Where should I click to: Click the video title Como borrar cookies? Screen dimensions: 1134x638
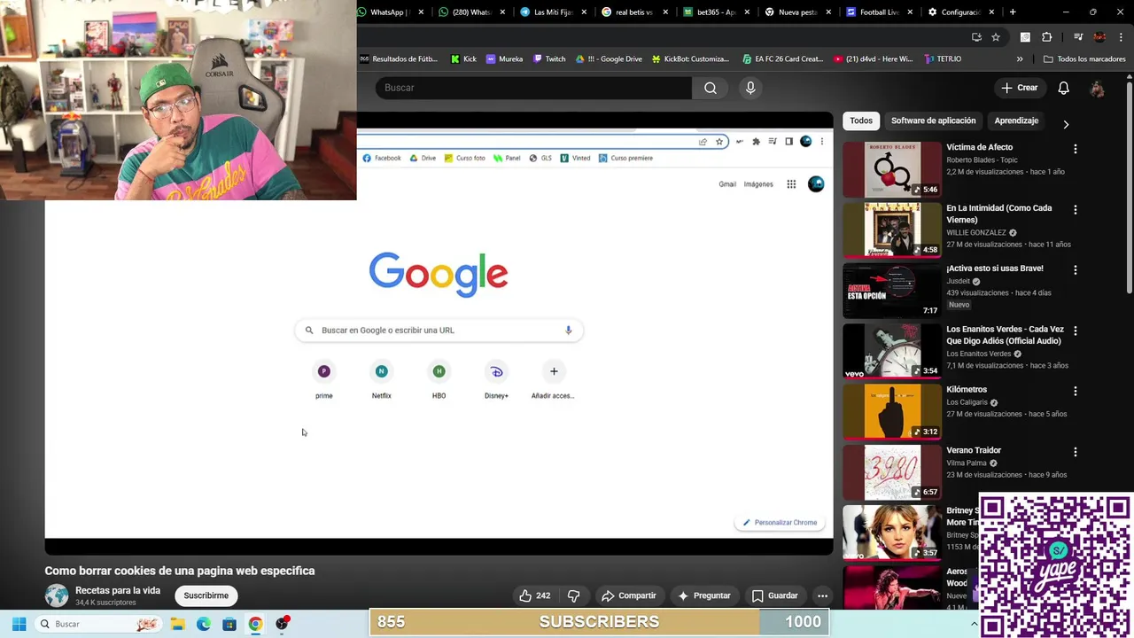point(180,571)
